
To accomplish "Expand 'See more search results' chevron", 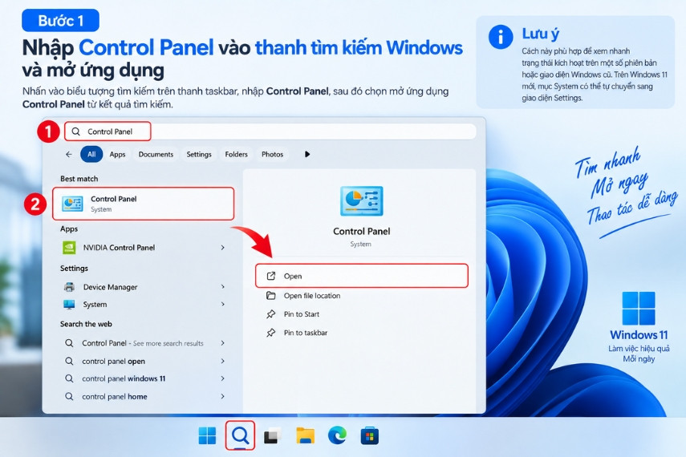I will 223,343.
